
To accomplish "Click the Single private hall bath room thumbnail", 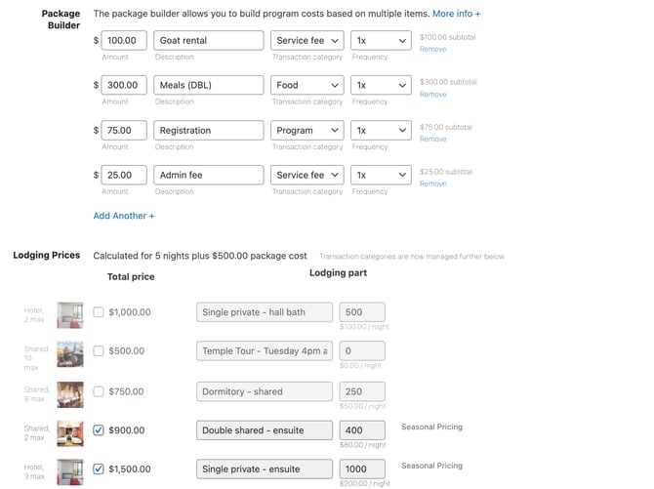I will 70,315.
